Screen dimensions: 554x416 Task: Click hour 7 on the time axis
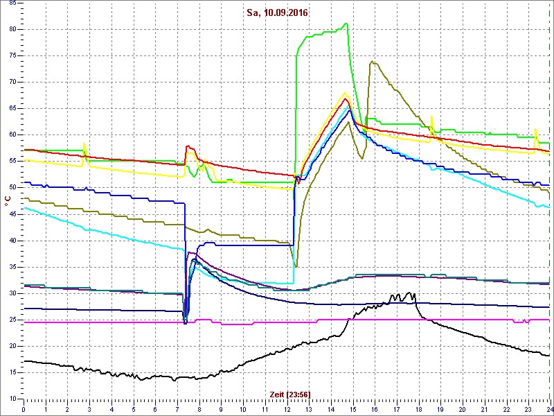177,409
